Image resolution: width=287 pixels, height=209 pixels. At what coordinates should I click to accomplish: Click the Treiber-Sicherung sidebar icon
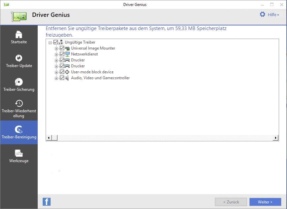pyautogui.click(x=19, y=84)
